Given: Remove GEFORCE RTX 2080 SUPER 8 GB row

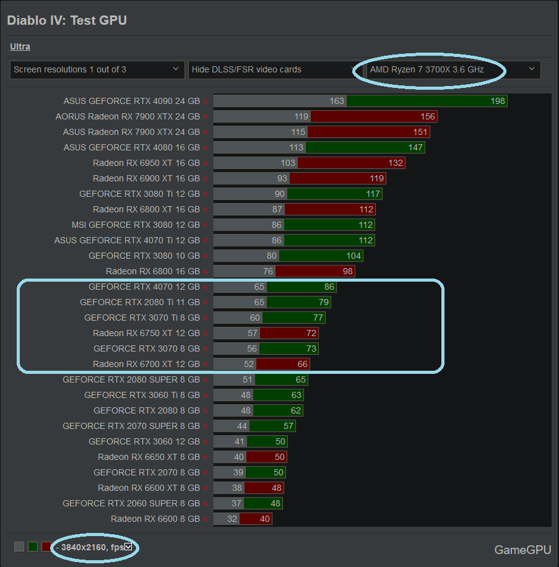Looking at the screenshot, I should pyautogui.click(x=206, y=380).
